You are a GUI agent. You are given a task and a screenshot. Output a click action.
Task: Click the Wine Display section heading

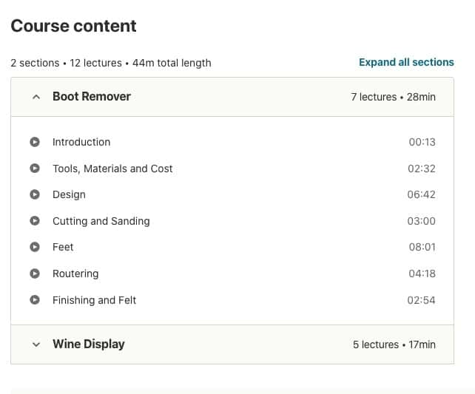coord(89,344)
